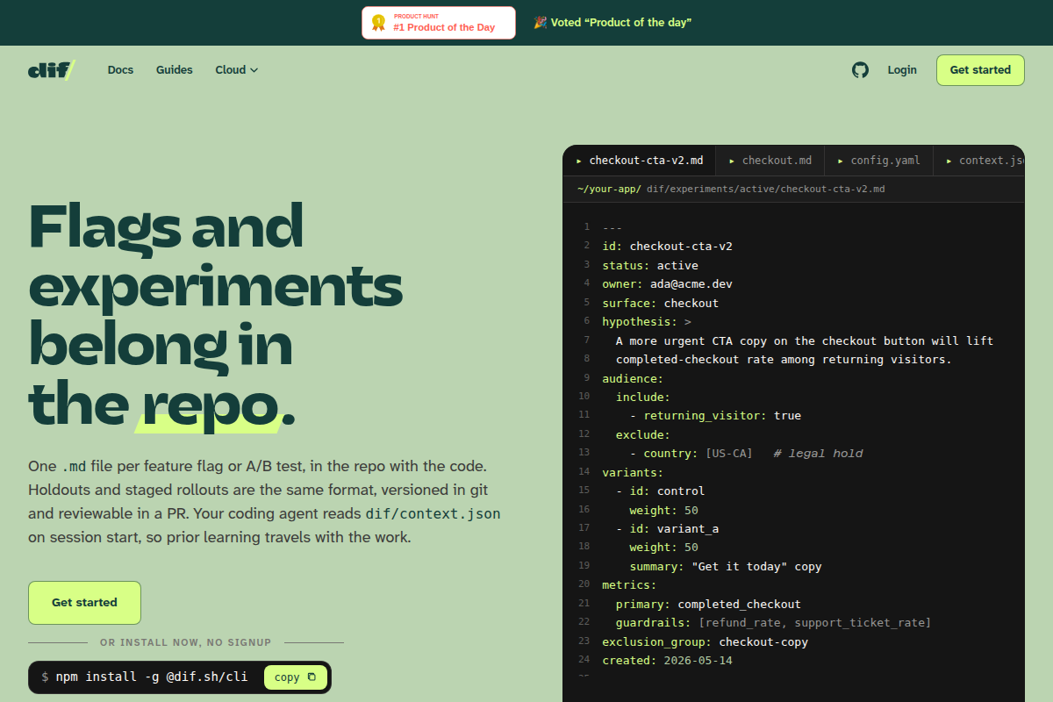Copy the npm install command
The image size is (1053, 702).
tap(296, 677)
